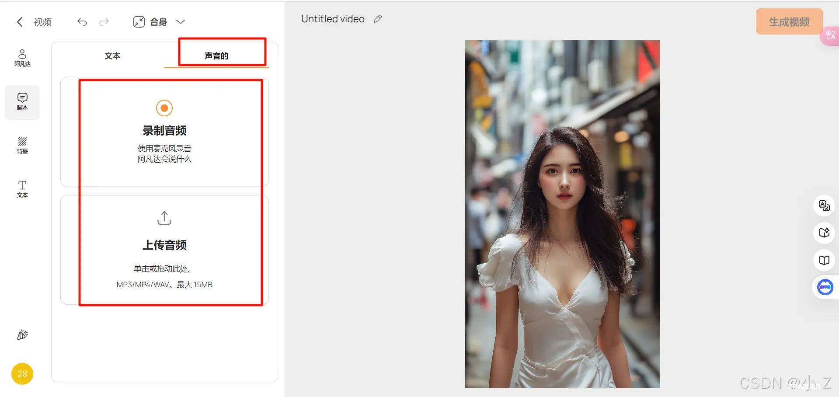Open the 脚本 script sidebar panel
The height and width of the screenshot is (397, 839).
tap(22, 102)
